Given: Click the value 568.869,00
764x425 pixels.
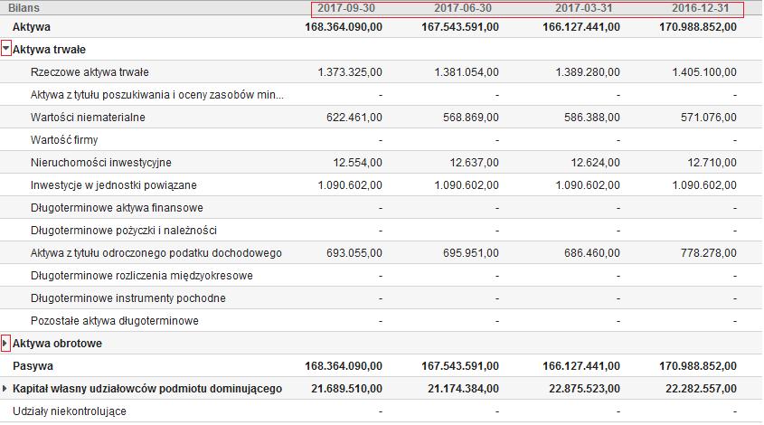Looking at the screenshot, I should pyautogui.click(x=471, y=117).
